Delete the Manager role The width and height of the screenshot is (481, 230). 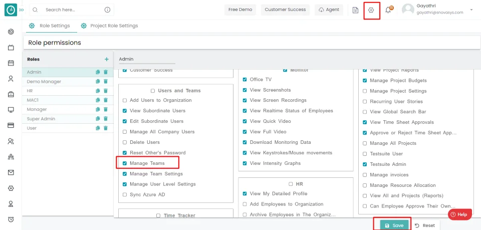106,109
